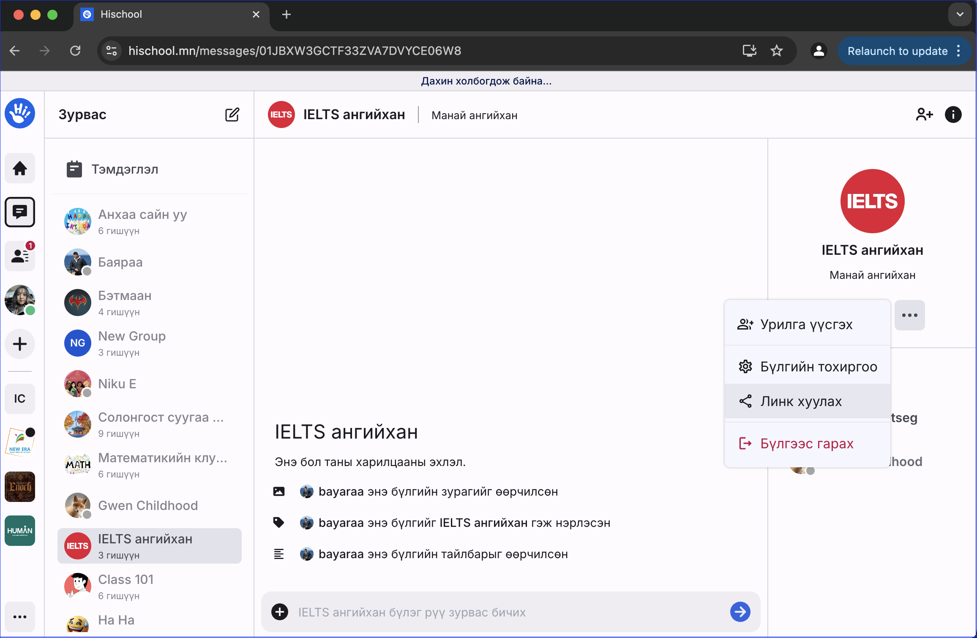The width and height of the screenshot is (977, 638).
Task: Open the Home icon in left sidebar
Action: click(20, 168)
